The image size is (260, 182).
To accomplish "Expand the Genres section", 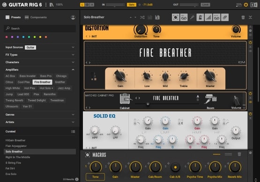I will [73, 115].
